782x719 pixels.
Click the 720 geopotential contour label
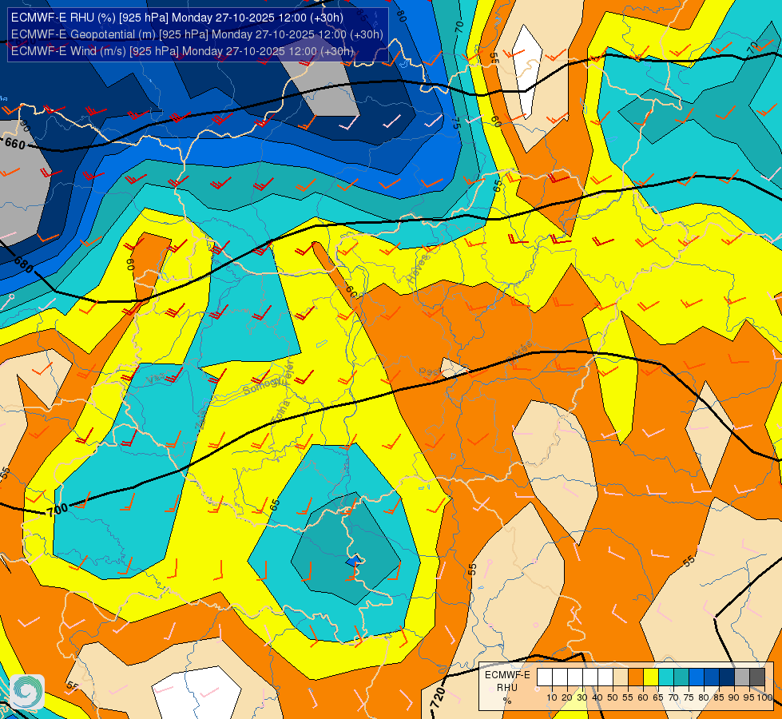tap(438, 697)
